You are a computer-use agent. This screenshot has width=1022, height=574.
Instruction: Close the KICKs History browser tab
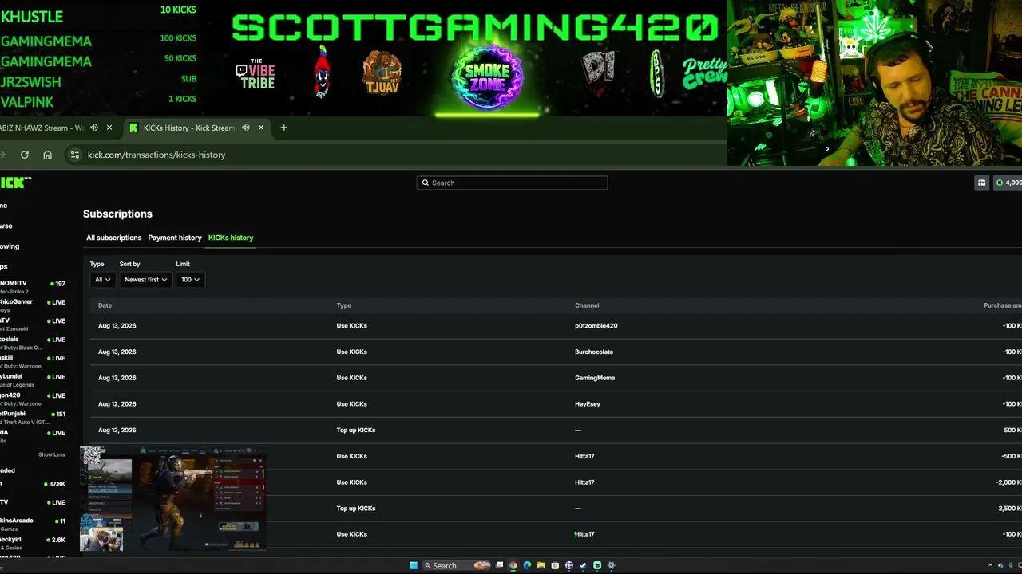point(260,128)
